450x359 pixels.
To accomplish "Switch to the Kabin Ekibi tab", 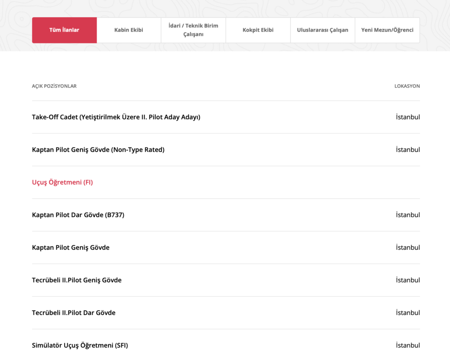I will 129,30.
